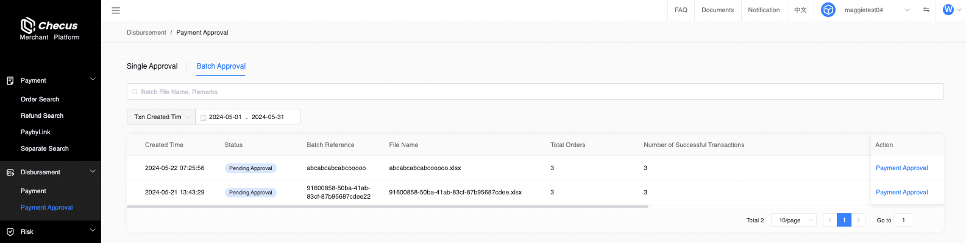This screenshot has height=243, width=966.
Task: Change the 10/page size selector
Action: pyautogui.click(x=794, y=220)
